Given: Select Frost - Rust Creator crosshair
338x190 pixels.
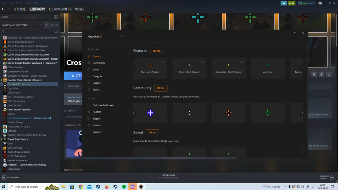Looking at the screenshot, I should (x=189, y=68).
